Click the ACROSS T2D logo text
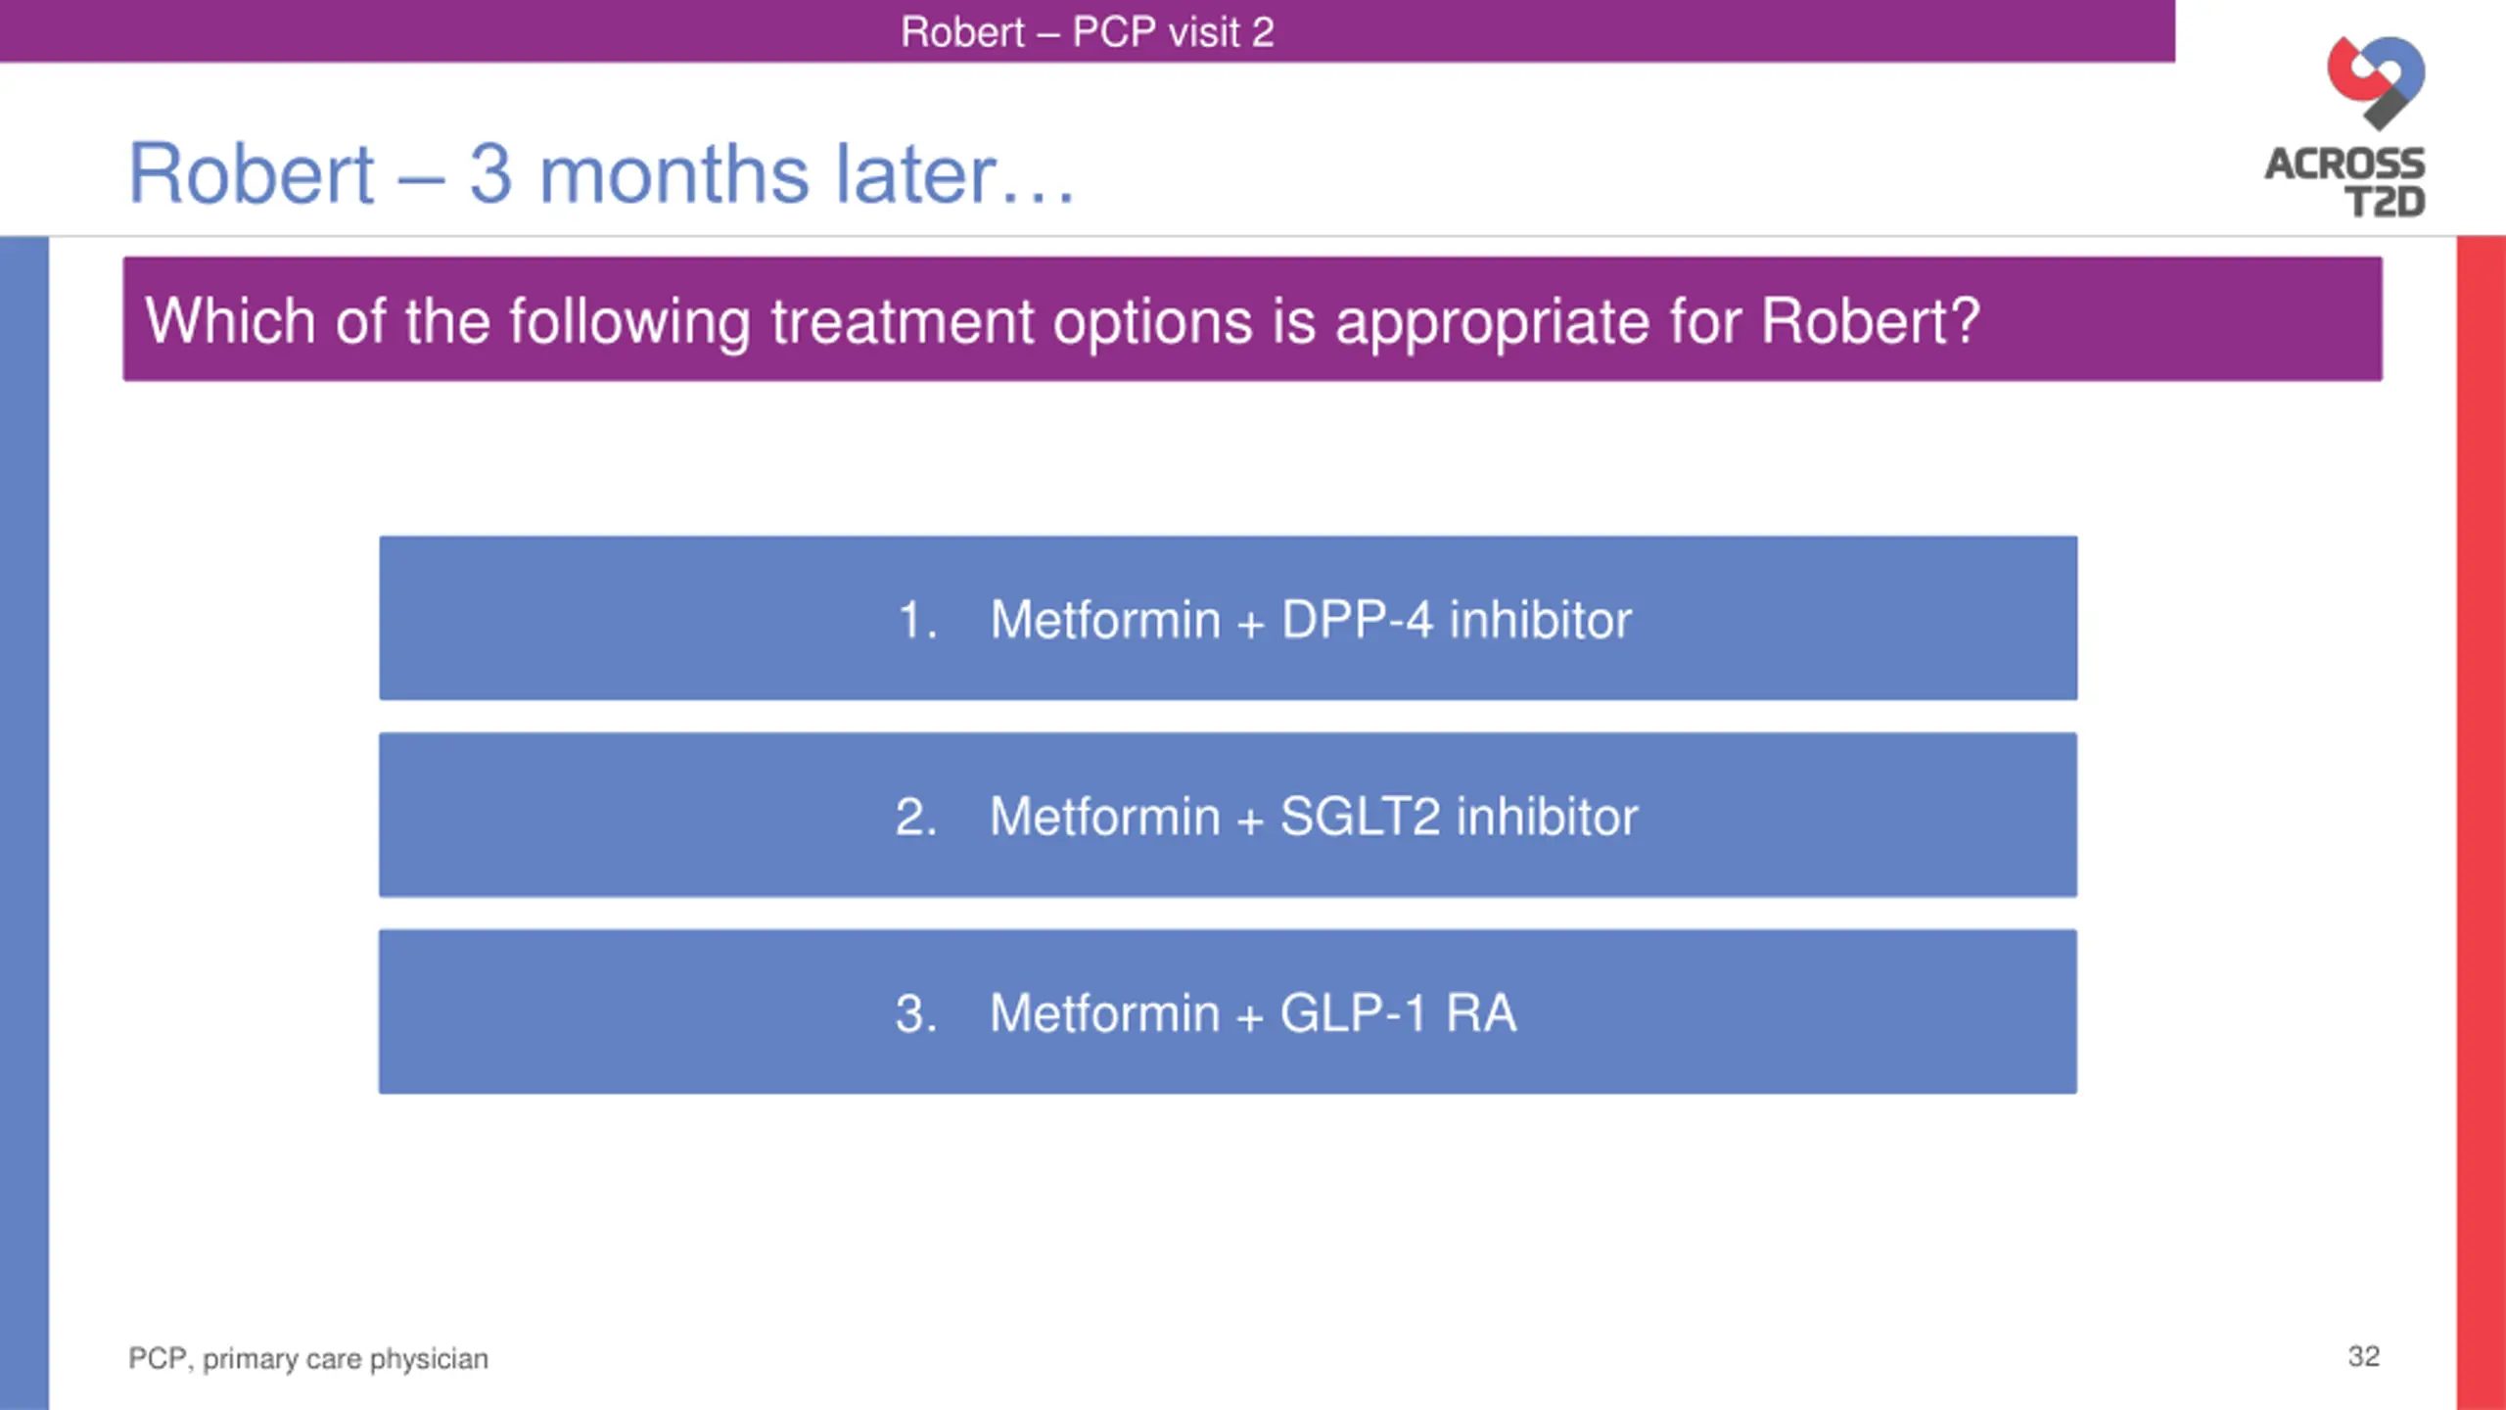The image size is (2506, 1410). pos(2345,182)
